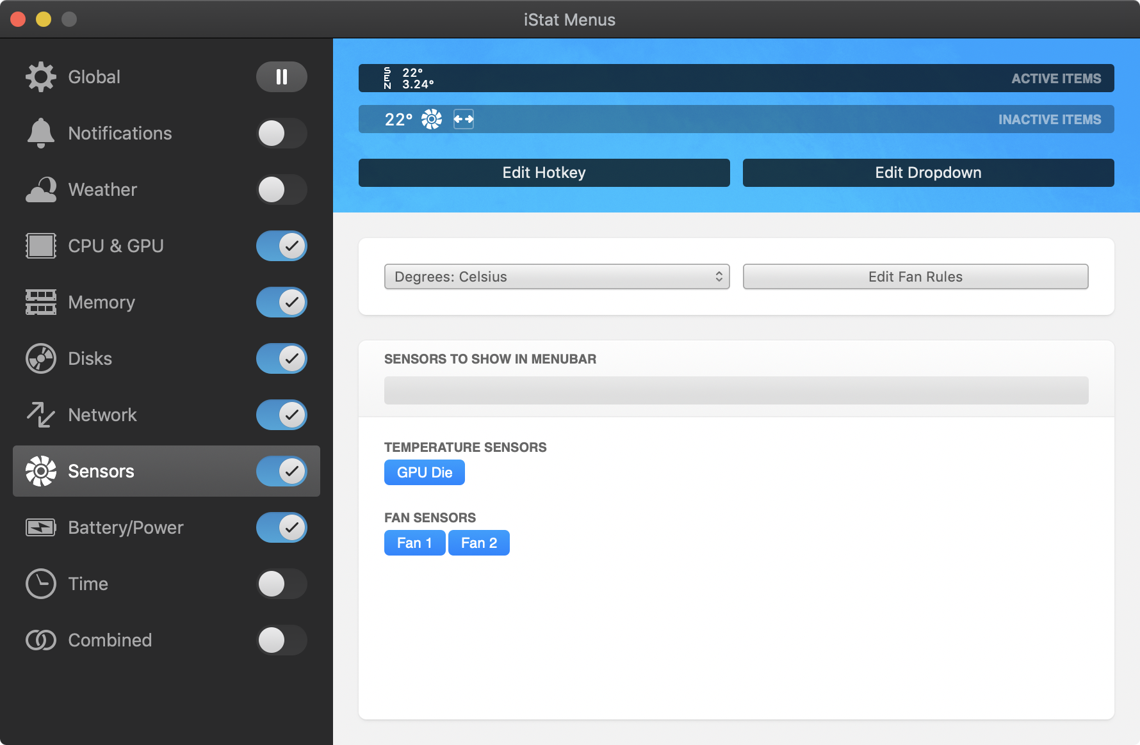Disable the Sensors toggle
Image resolution: width=1140 pixels, height=745 pixels.
point(282,471)
